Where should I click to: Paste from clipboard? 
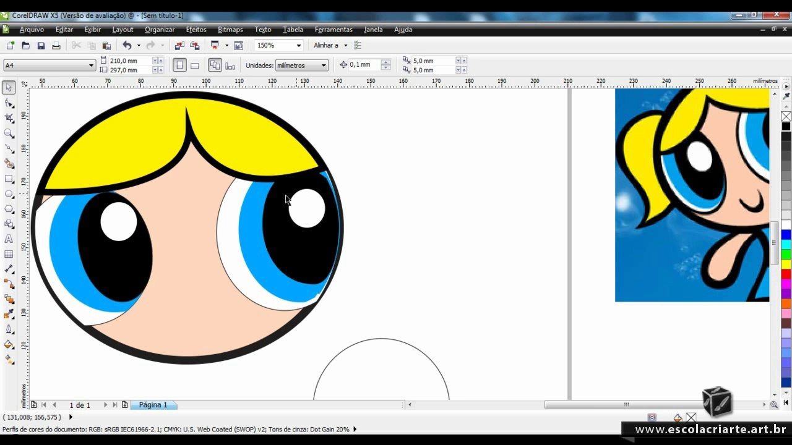tap(106, 45)
